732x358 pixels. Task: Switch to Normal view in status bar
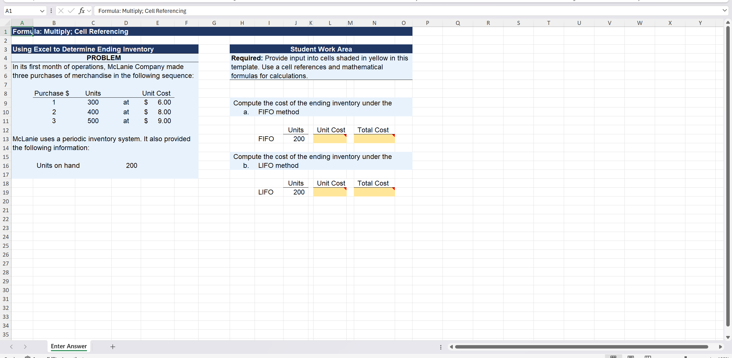pyautogui.click(x=613, y=357)
